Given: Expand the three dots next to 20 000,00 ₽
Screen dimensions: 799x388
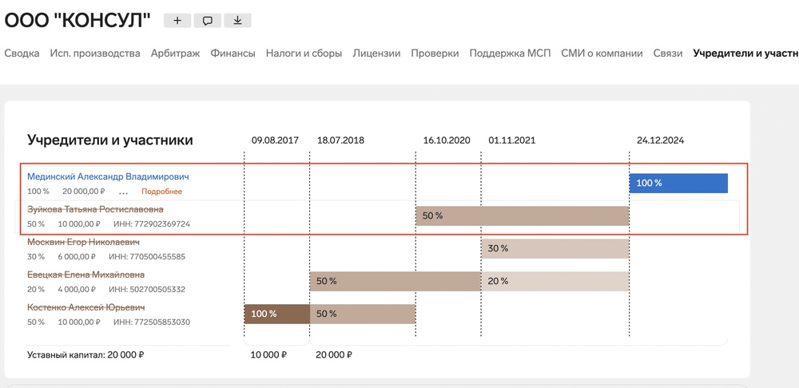Looking at the screenshot, I should coord(123,192).
